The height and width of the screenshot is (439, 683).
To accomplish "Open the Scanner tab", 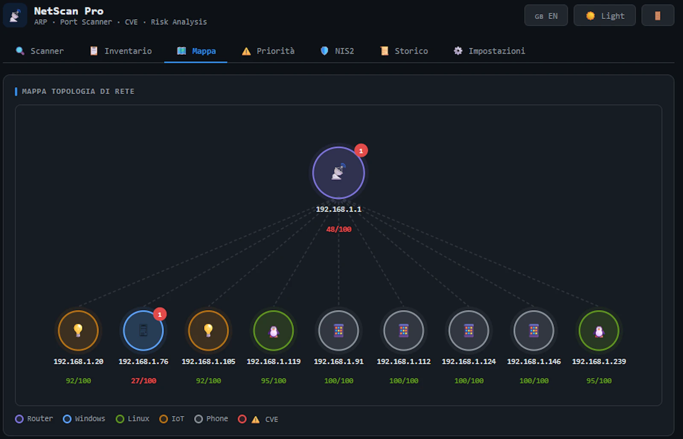I will click(x=40, y=51).
